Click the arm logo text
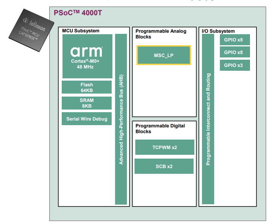 pos(87,51)
